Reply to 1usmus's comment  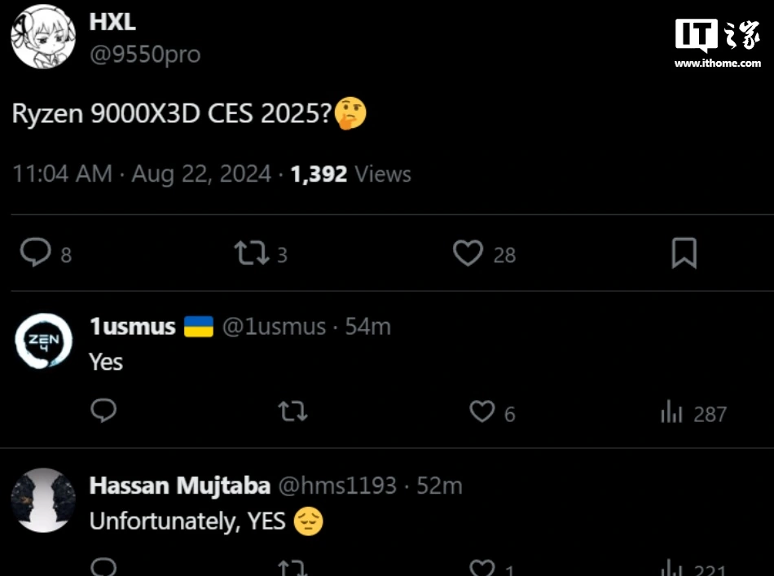pos(103,412)
